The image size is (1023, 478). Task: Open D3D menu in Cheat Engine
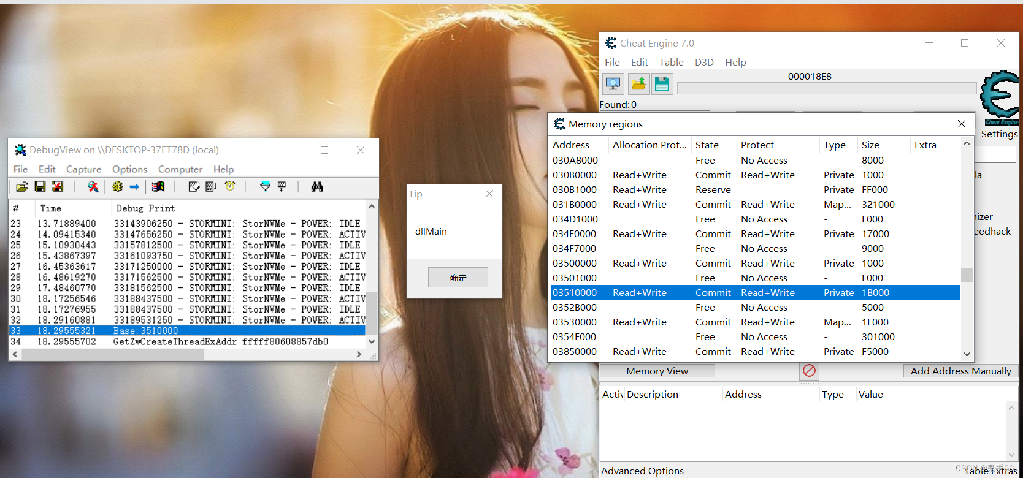tap(704, 62)
